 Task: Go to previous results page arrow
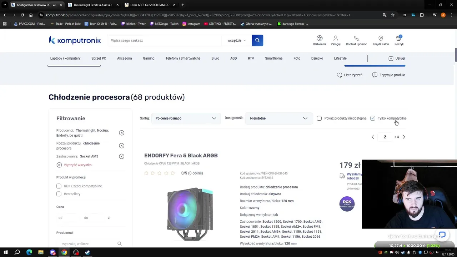coord(373,137)
